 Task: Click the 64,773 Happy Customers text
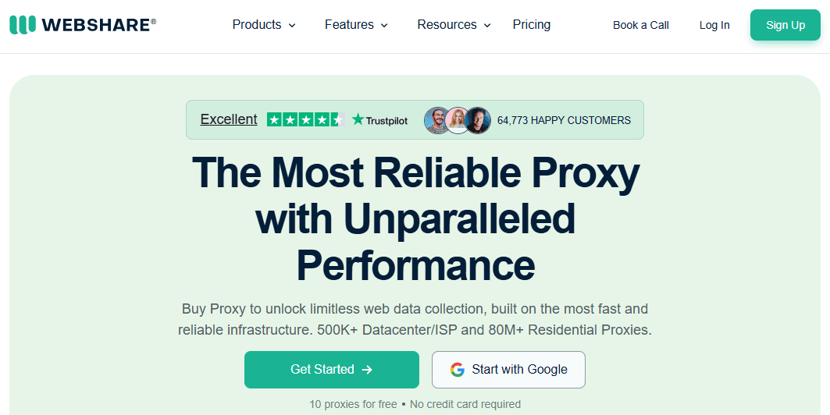point(564,120)
